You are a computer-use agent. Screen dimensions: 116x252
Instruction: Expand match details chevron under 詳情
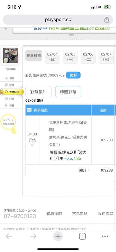click(x=32, y=145)
